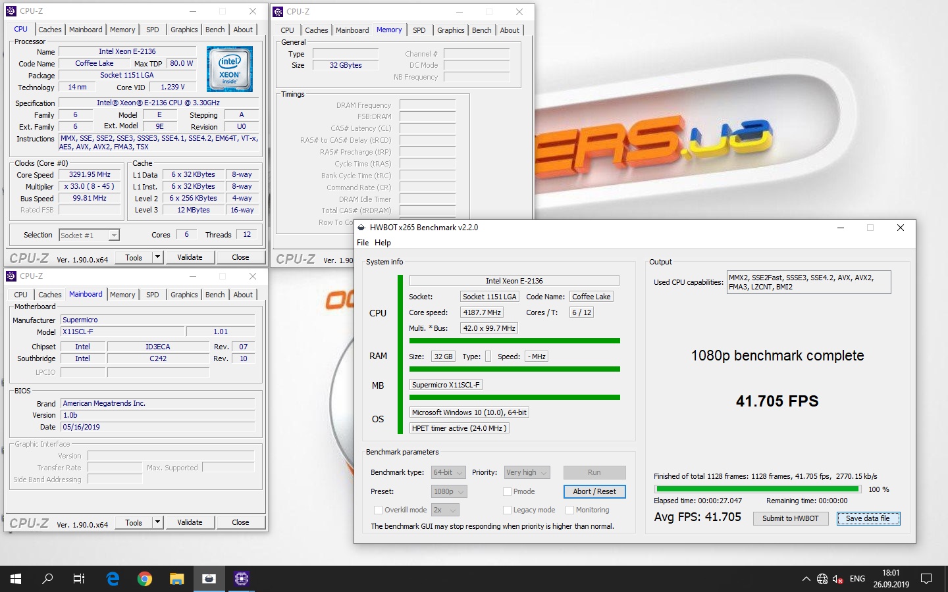Screen dimensions: 948x592
Task: Click CPU-Z title icon in Mainboard window
Action: click(11, 276)
